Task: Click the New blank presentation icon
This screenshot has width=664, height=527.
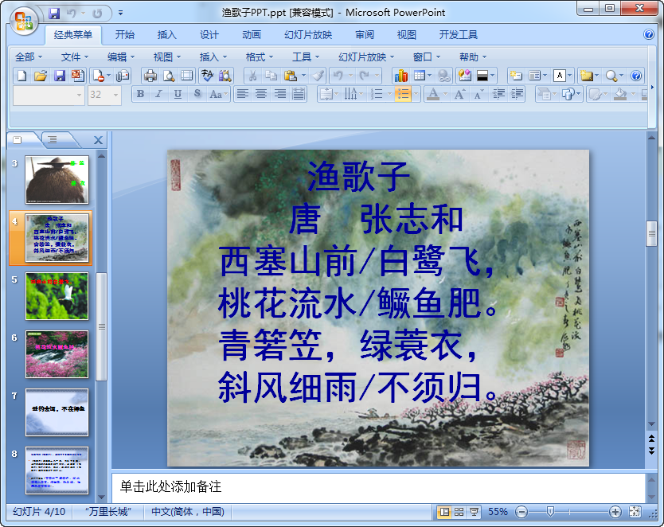Action: coord(21,76)
